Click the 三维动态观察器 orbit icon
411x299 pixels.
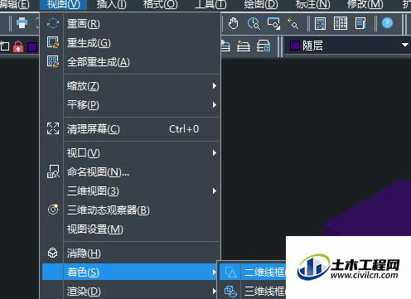point(53,210)
